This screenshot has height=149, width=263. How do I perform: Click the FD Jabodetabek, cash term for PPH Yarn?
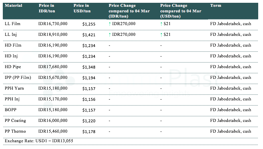[x=231, y=88]
